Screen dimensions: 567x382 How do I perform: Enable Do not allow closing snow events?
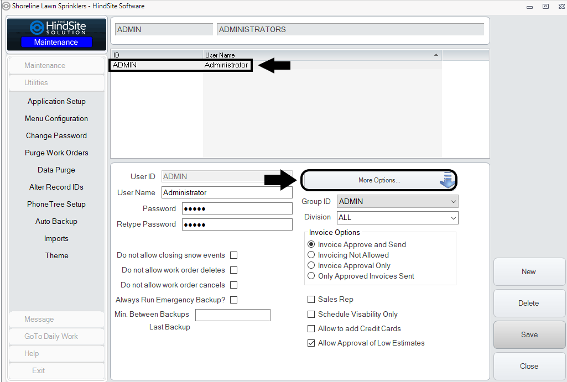(x=233, y=255)
